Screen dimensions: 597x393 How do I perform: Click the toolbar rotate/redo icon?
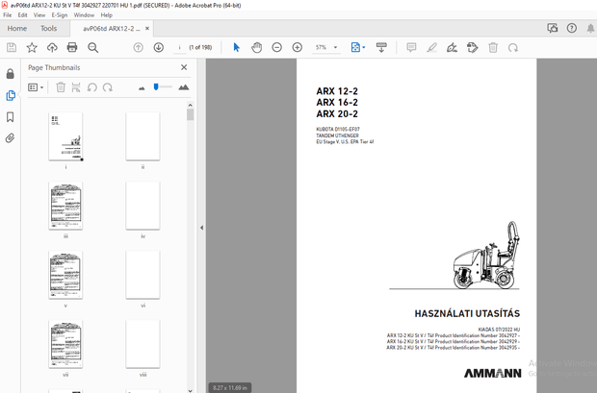click(x=513, y=47)
